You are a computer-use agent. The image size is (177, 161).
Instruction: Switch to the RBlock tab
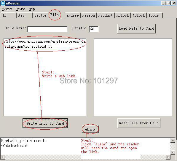(x=122, y=15)
